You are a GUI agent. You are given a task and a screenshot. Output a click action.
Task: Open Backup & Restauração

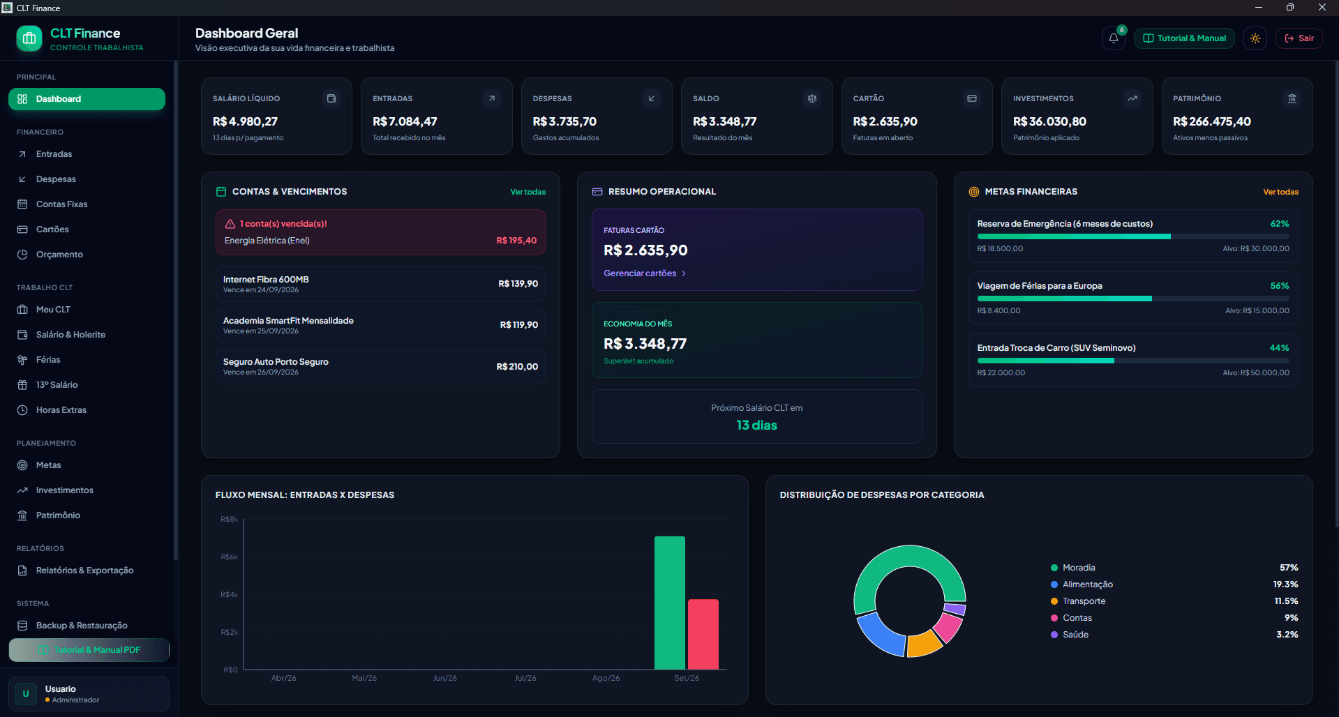pos(87,626)
